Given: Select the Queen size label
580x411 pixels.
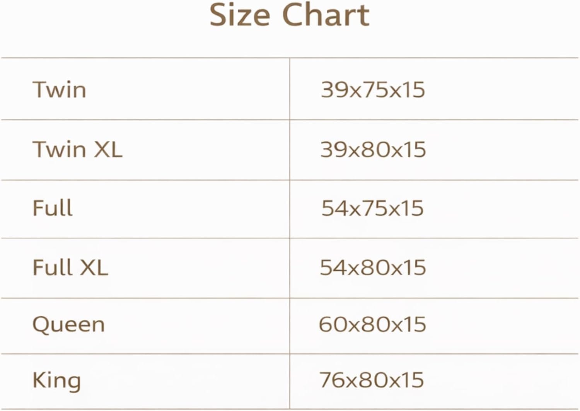Looking at the screenshot, I should tap(68, 324).
